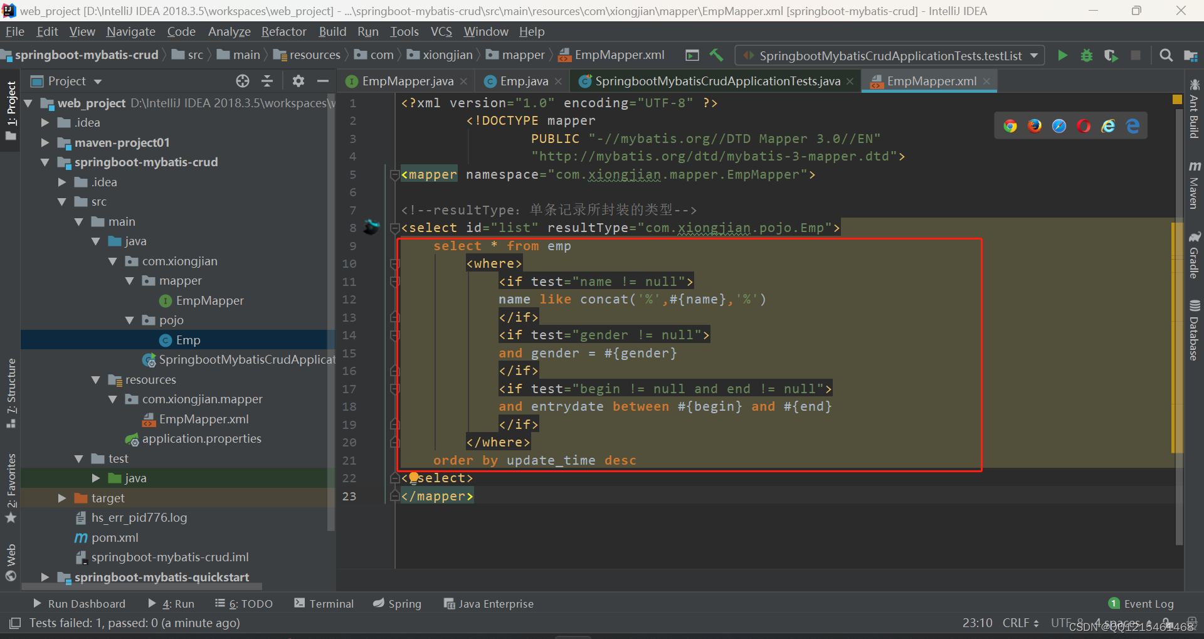The height and width of the screenshot is (639, 1204).
Task: Switch to EmpMapper.java tab
Action: coord(407,81)
